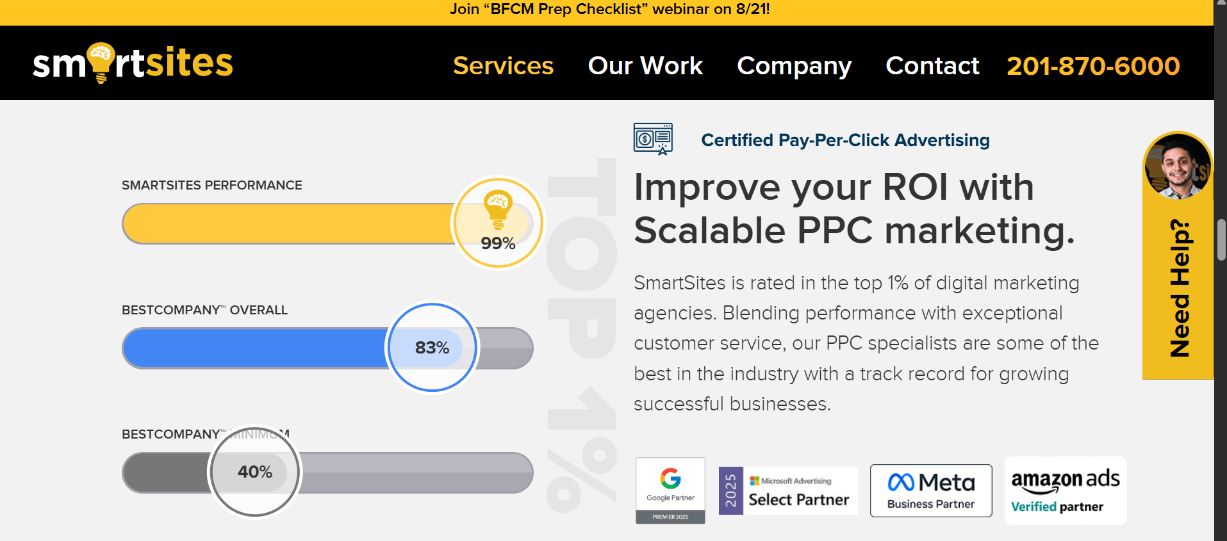Image resolution: width=1227 pixels, height=541 pixels.
Task: Click the page vertical scrollbar thumb
Action: [1221, 239]
